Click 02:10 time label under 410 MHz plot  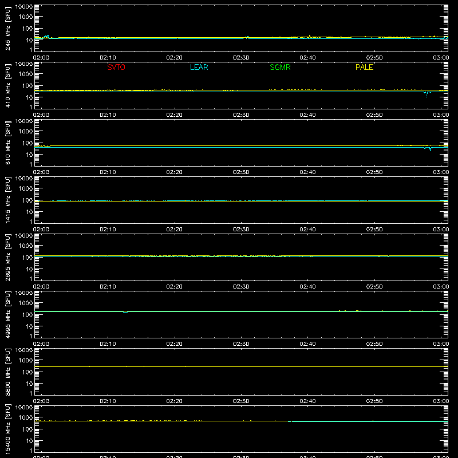108,115
